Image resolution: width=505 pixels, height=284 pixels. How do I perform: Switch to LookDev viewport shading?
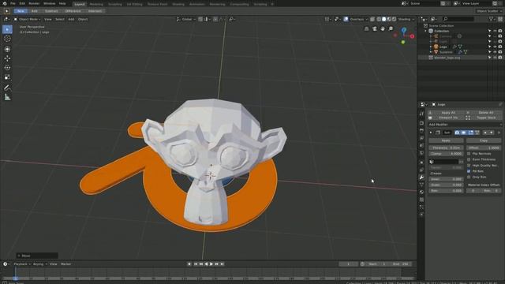[x=389, y=19]
